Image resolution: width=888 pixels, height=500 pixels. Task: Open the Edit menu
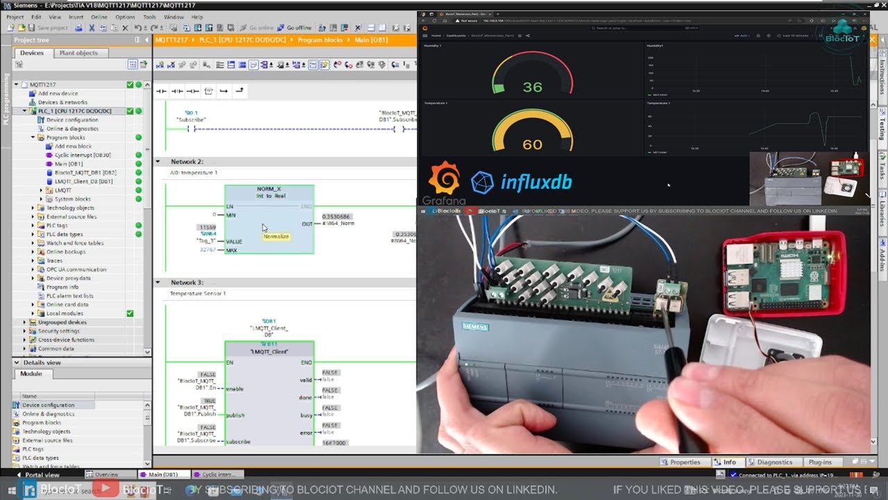[x=36, y=17]
